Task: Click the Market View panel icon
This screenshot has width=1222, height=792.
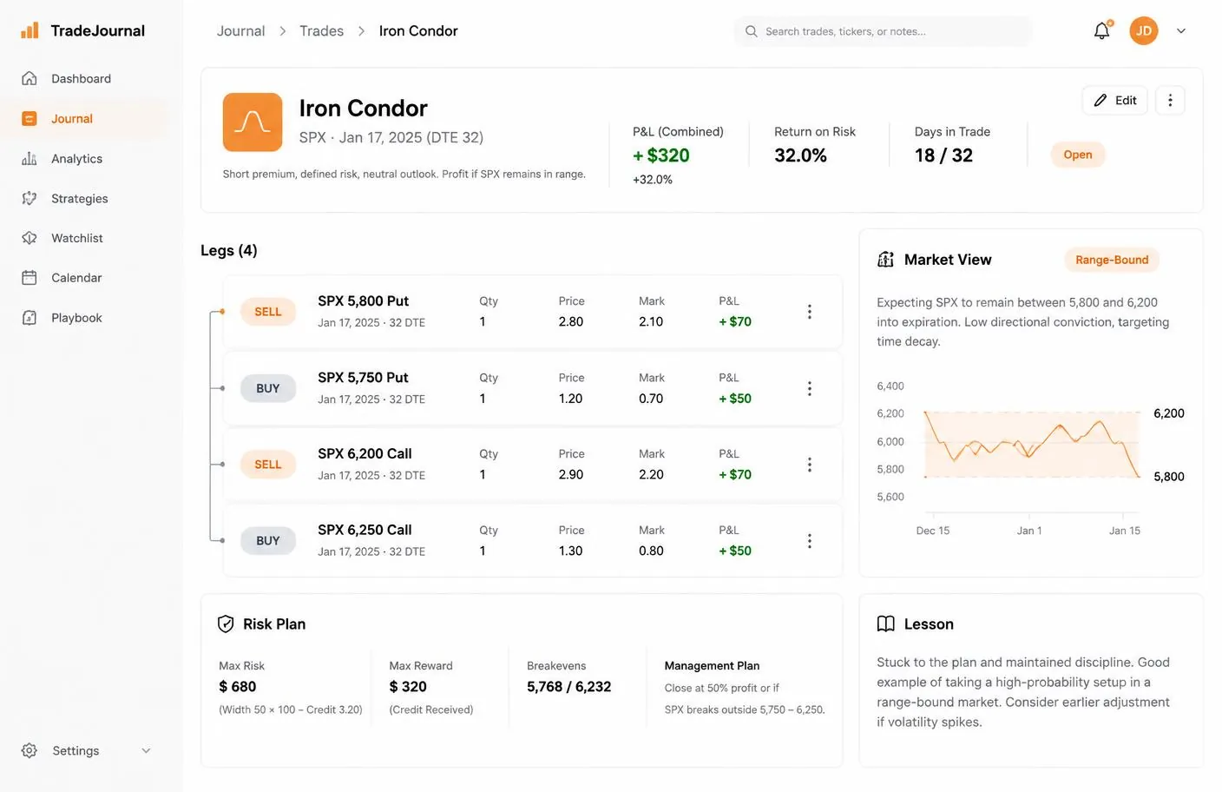Action: (x=885, y=260)
